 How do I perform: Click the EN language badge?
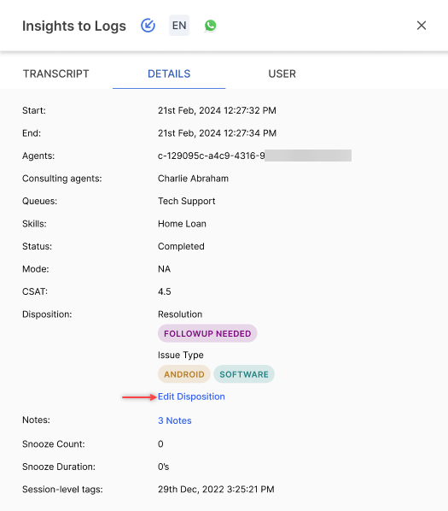point(179,26)
